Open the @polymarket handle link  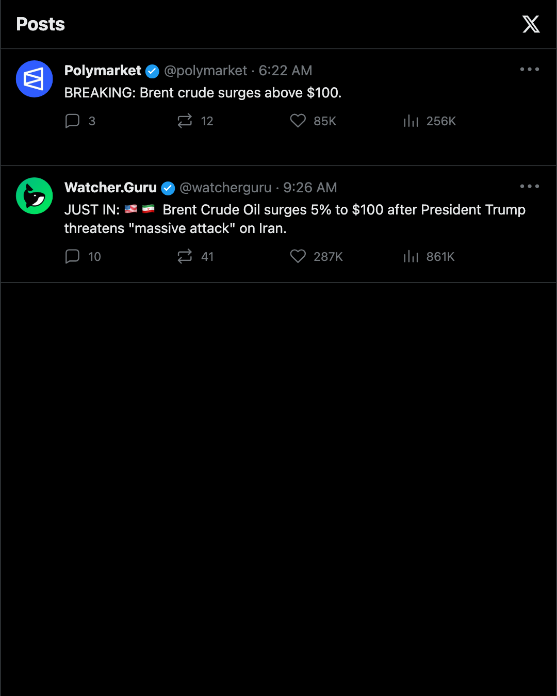[206, 71]
